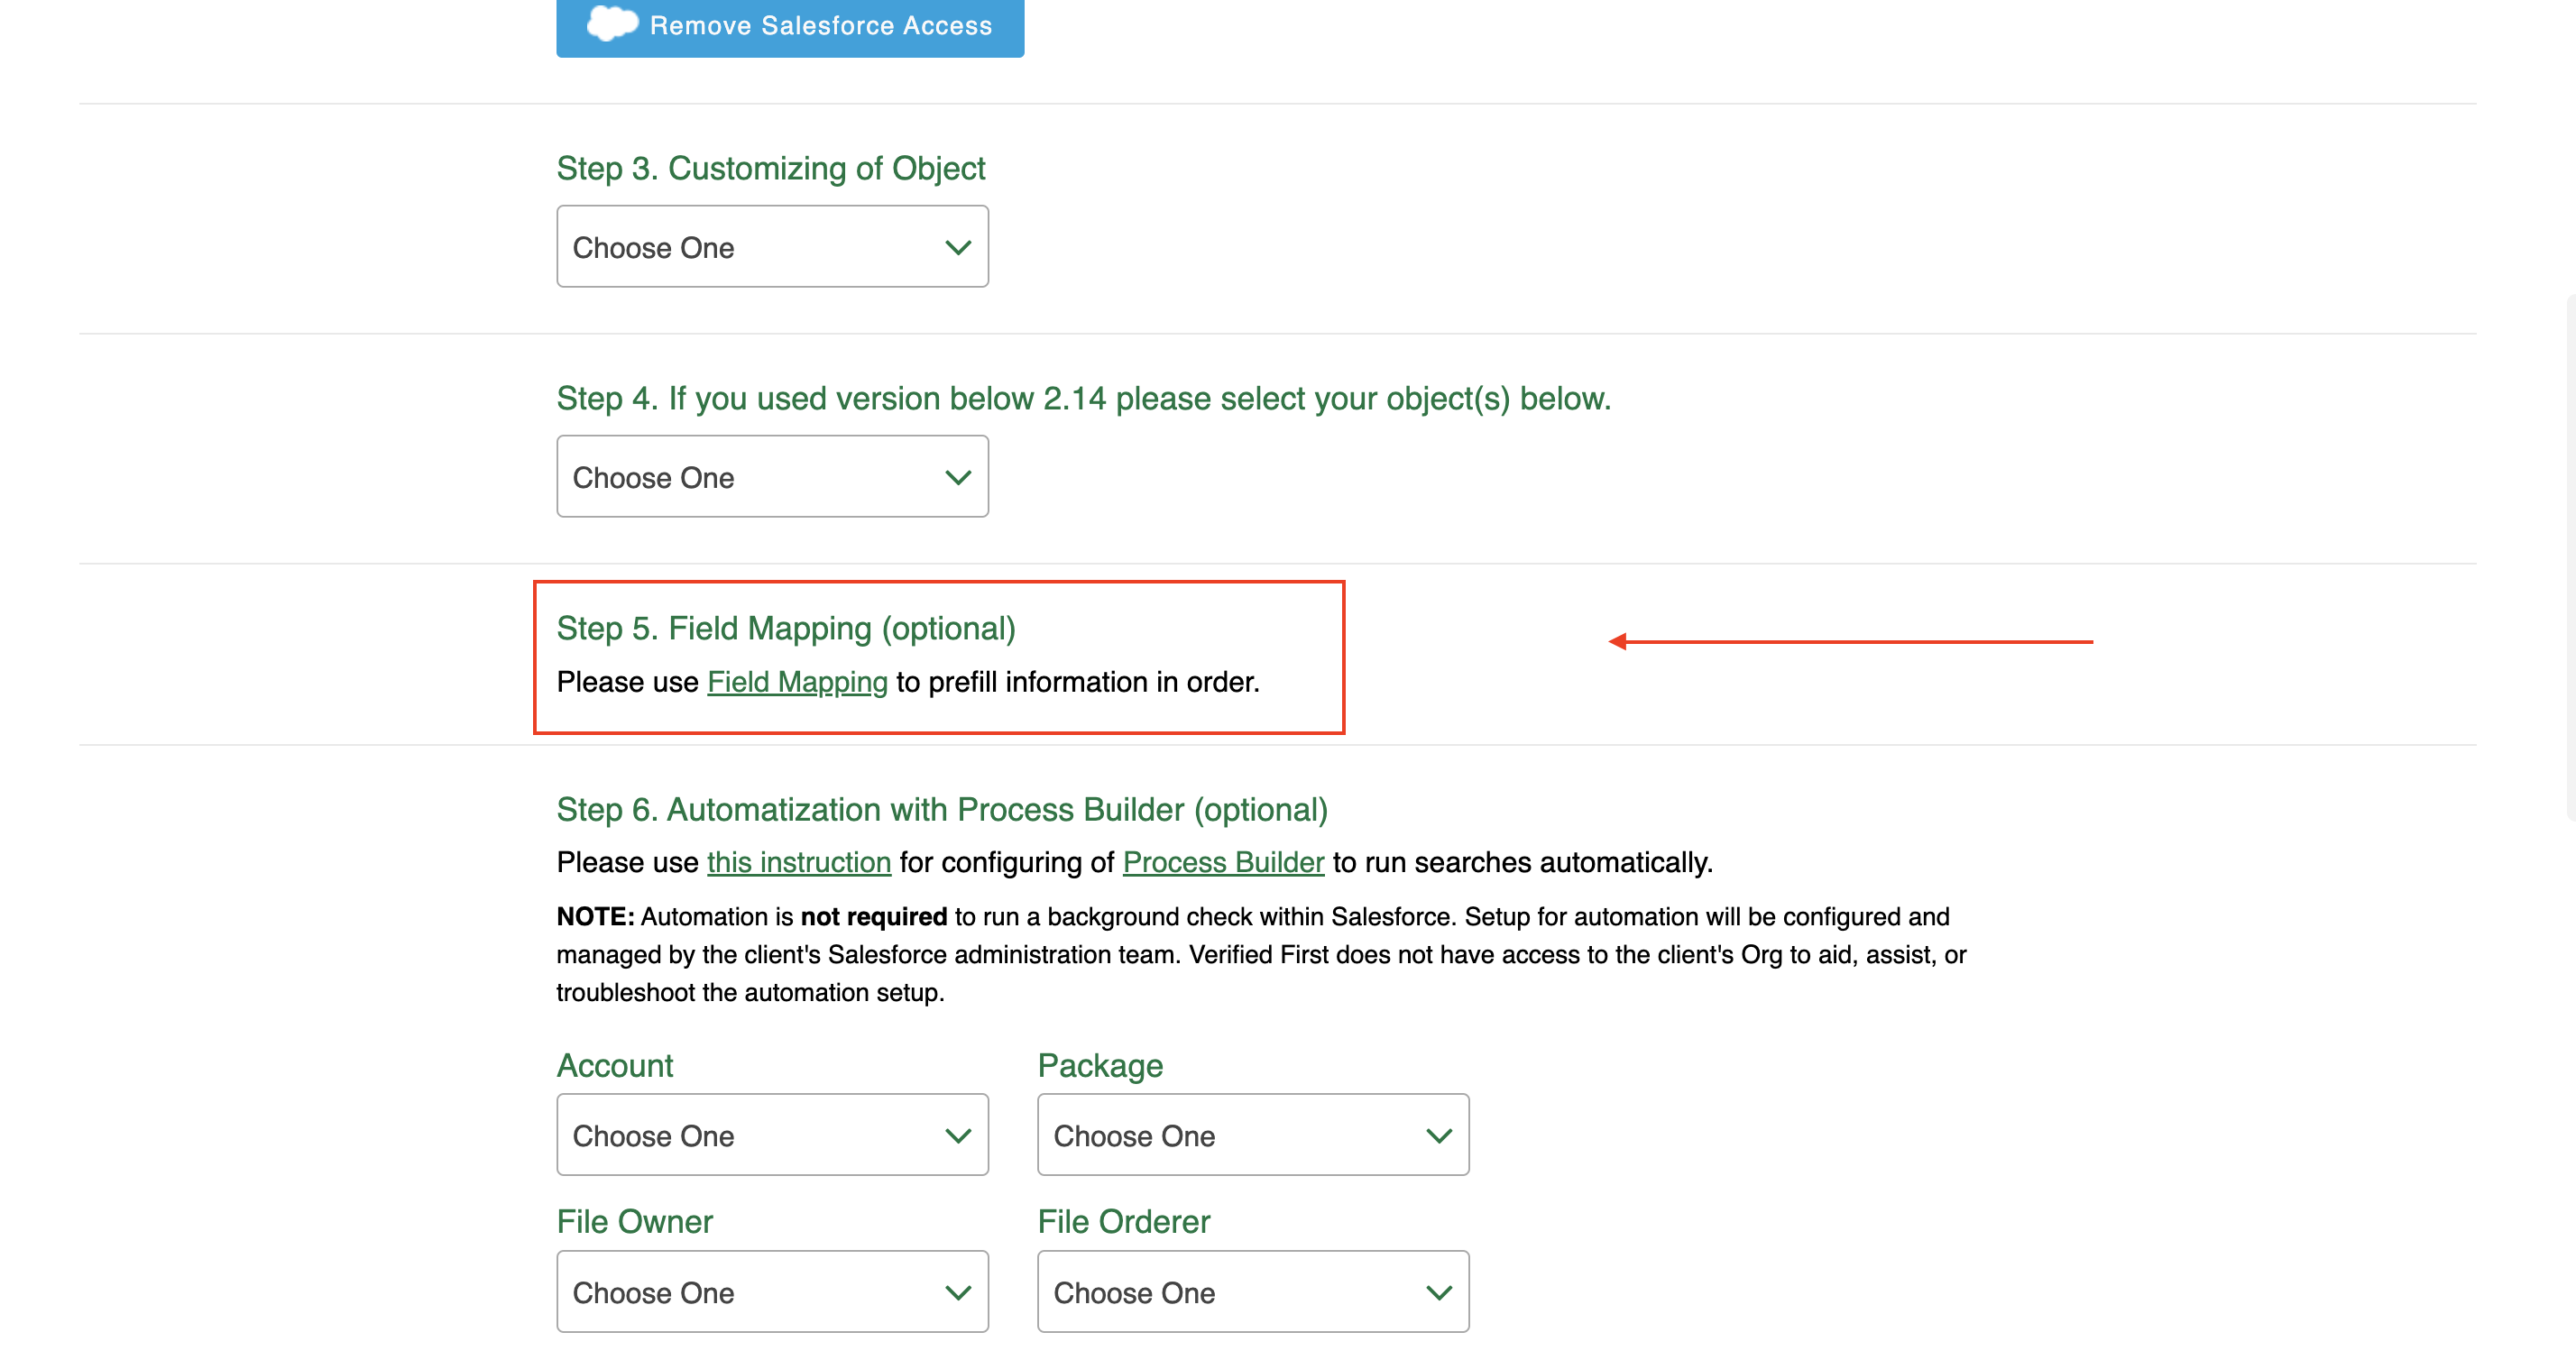Select the File Orderer dropdown in Step 6
This screenshot has width=2576, height=1360.
1252,1291
